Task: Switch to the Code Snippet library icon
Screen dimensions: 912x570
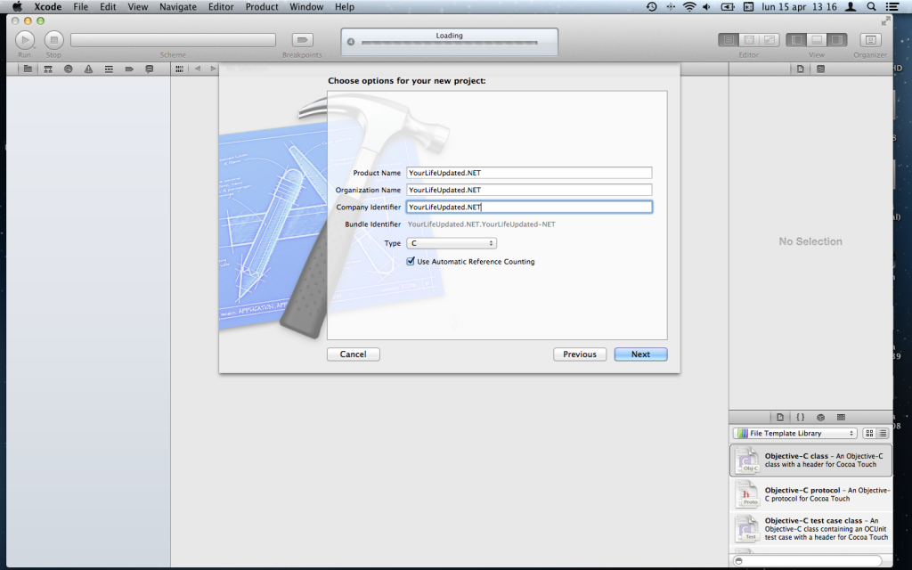Action: (800, 417)
